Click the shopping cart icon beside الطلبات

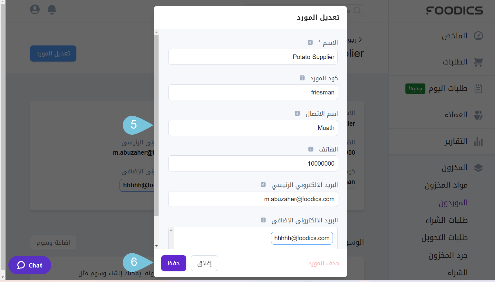coord(478,62)
